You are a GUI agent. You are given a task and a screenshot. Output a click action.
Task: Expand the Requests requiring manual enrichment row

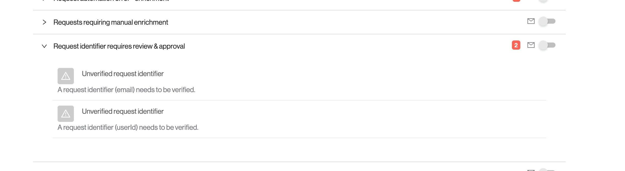(44, 22)
